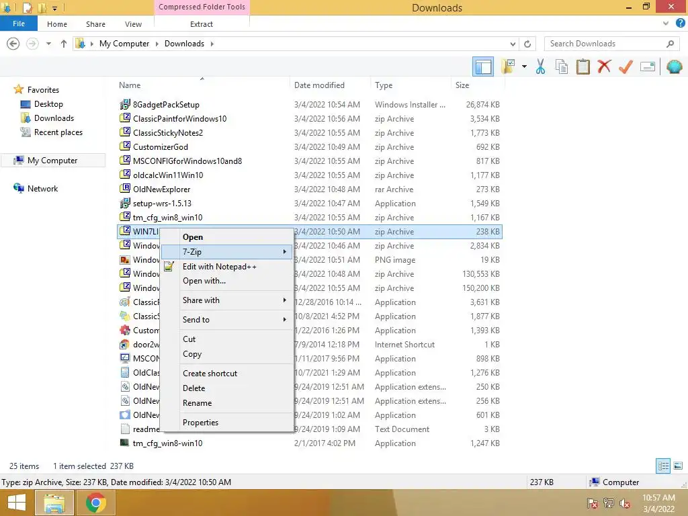Expand the 7-Zip submenu

click(x=227, y=252)
